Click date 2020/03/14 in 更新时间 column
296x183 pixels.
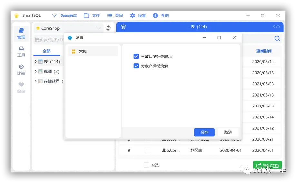(263, 62)
